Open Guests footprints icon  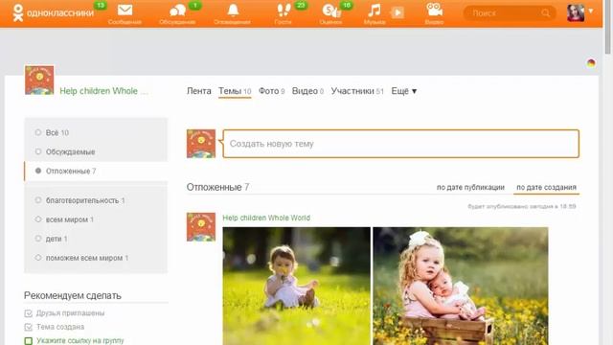(284, 11)
